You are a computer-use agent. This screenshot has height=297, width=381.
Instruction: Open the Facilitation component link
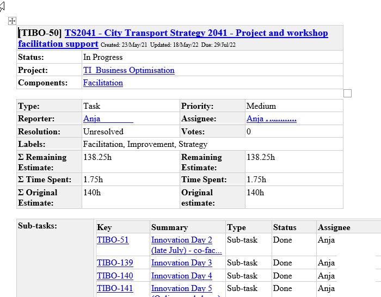(x=103, y=83)
